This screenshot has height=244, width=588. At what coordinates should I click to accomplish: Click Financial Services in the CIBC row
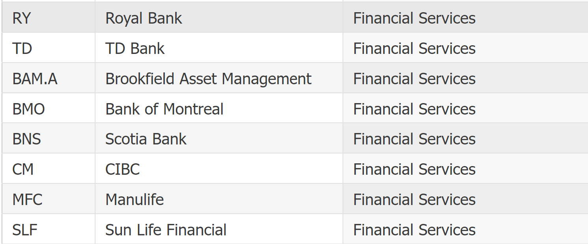pos(414,169)
